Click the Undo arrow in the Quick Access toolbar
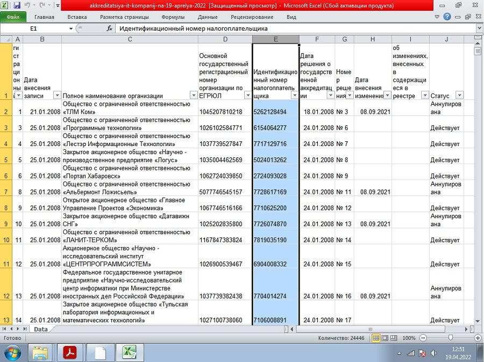Image resolution: width=484 pixels, height=362 pixels. click(27, 5)
